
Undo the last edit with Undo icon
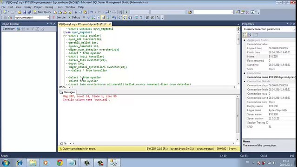tap(92, 12)
